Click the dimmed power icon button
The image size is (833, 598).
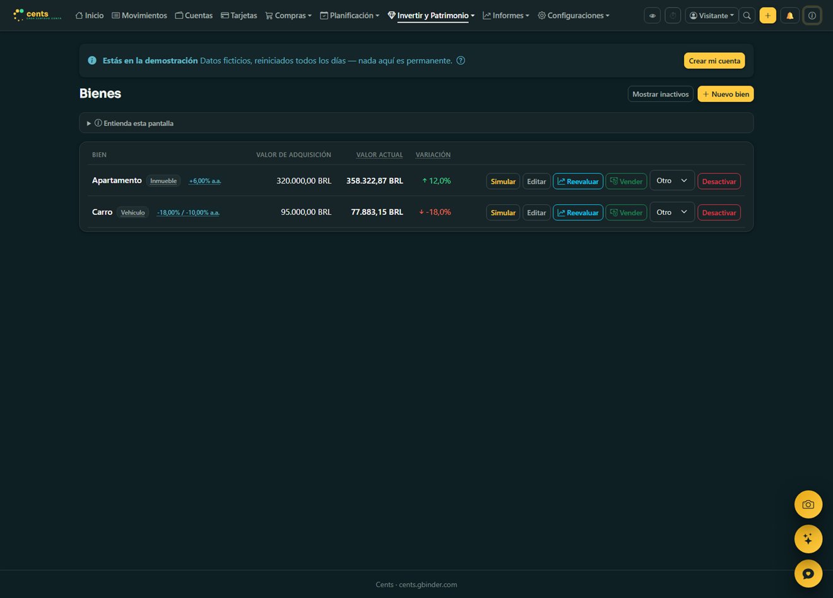pos(673,16)
